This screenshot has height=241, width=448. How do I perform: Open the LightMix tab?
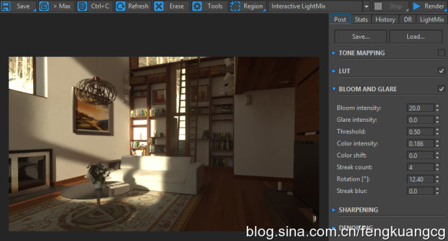(432, 19)
